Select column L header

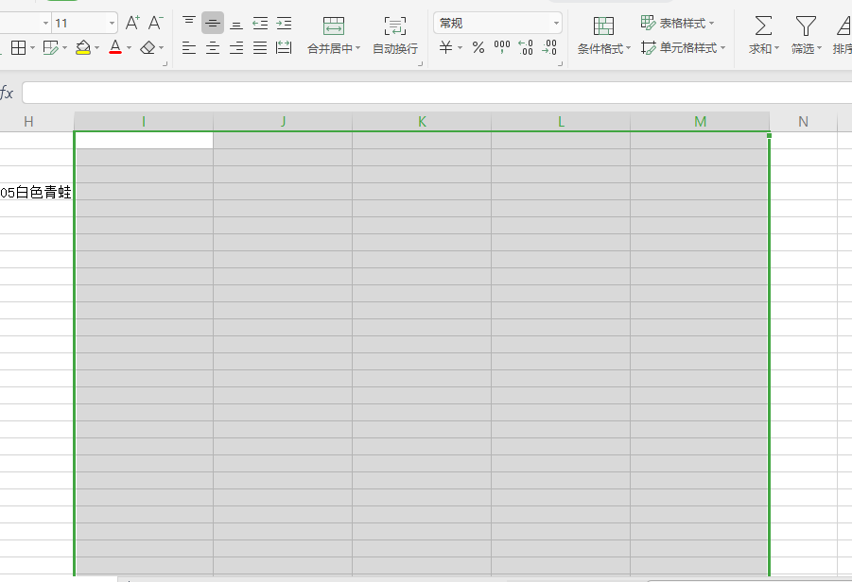click(x=561, y=122)
